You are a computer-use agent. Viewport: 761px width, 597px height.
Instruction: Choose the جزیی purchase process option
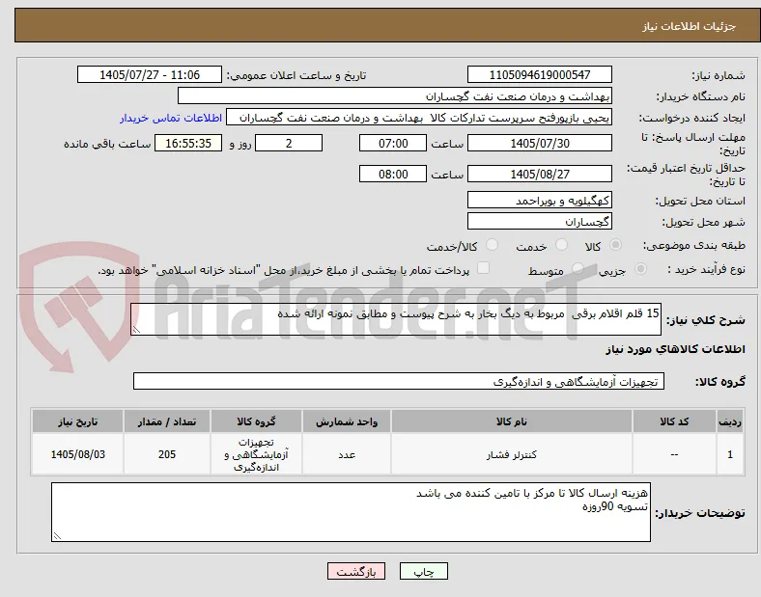click(x=640, y=268)
